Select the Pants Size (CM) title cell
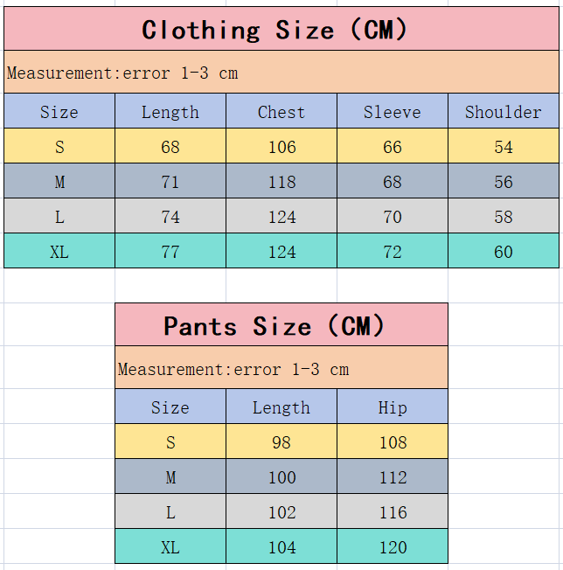Viewport: 563px width, 570px height. 281,326
